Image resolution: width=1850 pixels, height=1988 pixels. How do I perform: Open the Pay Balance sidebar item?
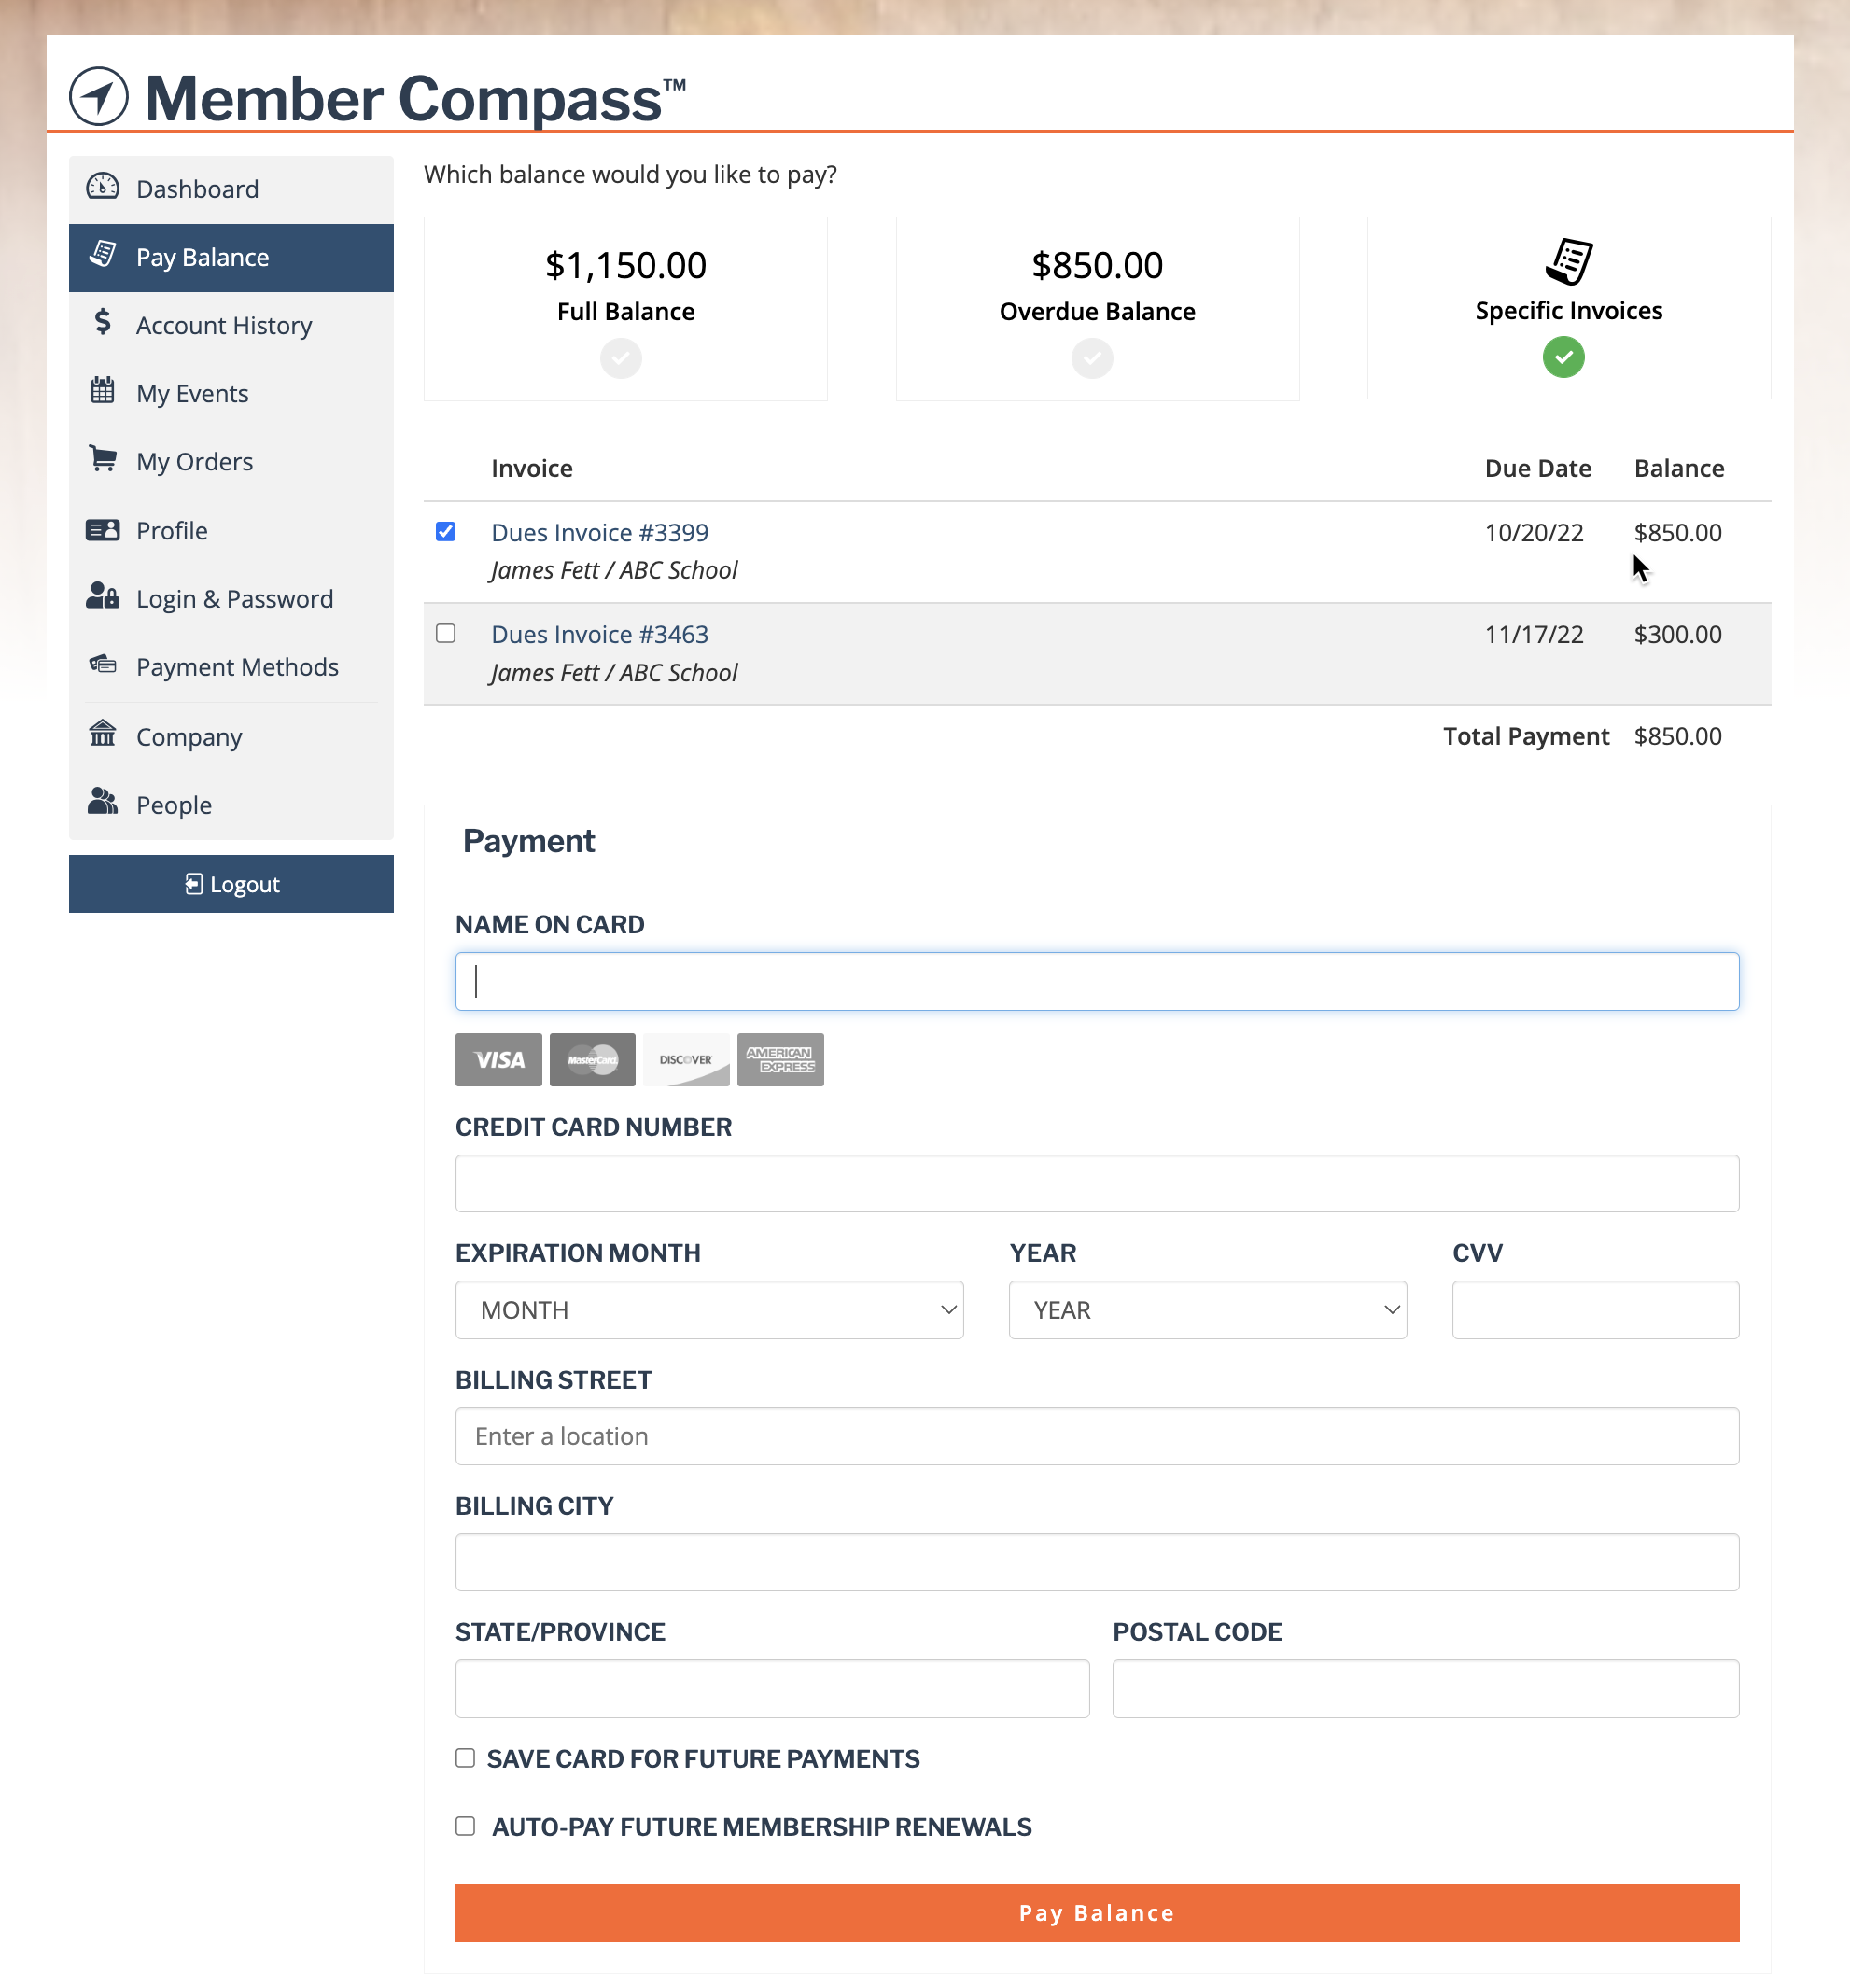pos(231,258)
